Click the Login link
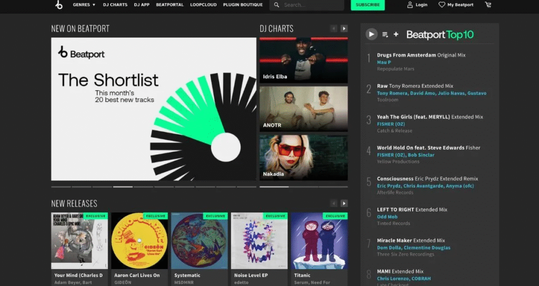Image resolution: width=539 pixels, height=286 pixels. tap(422, 5)
